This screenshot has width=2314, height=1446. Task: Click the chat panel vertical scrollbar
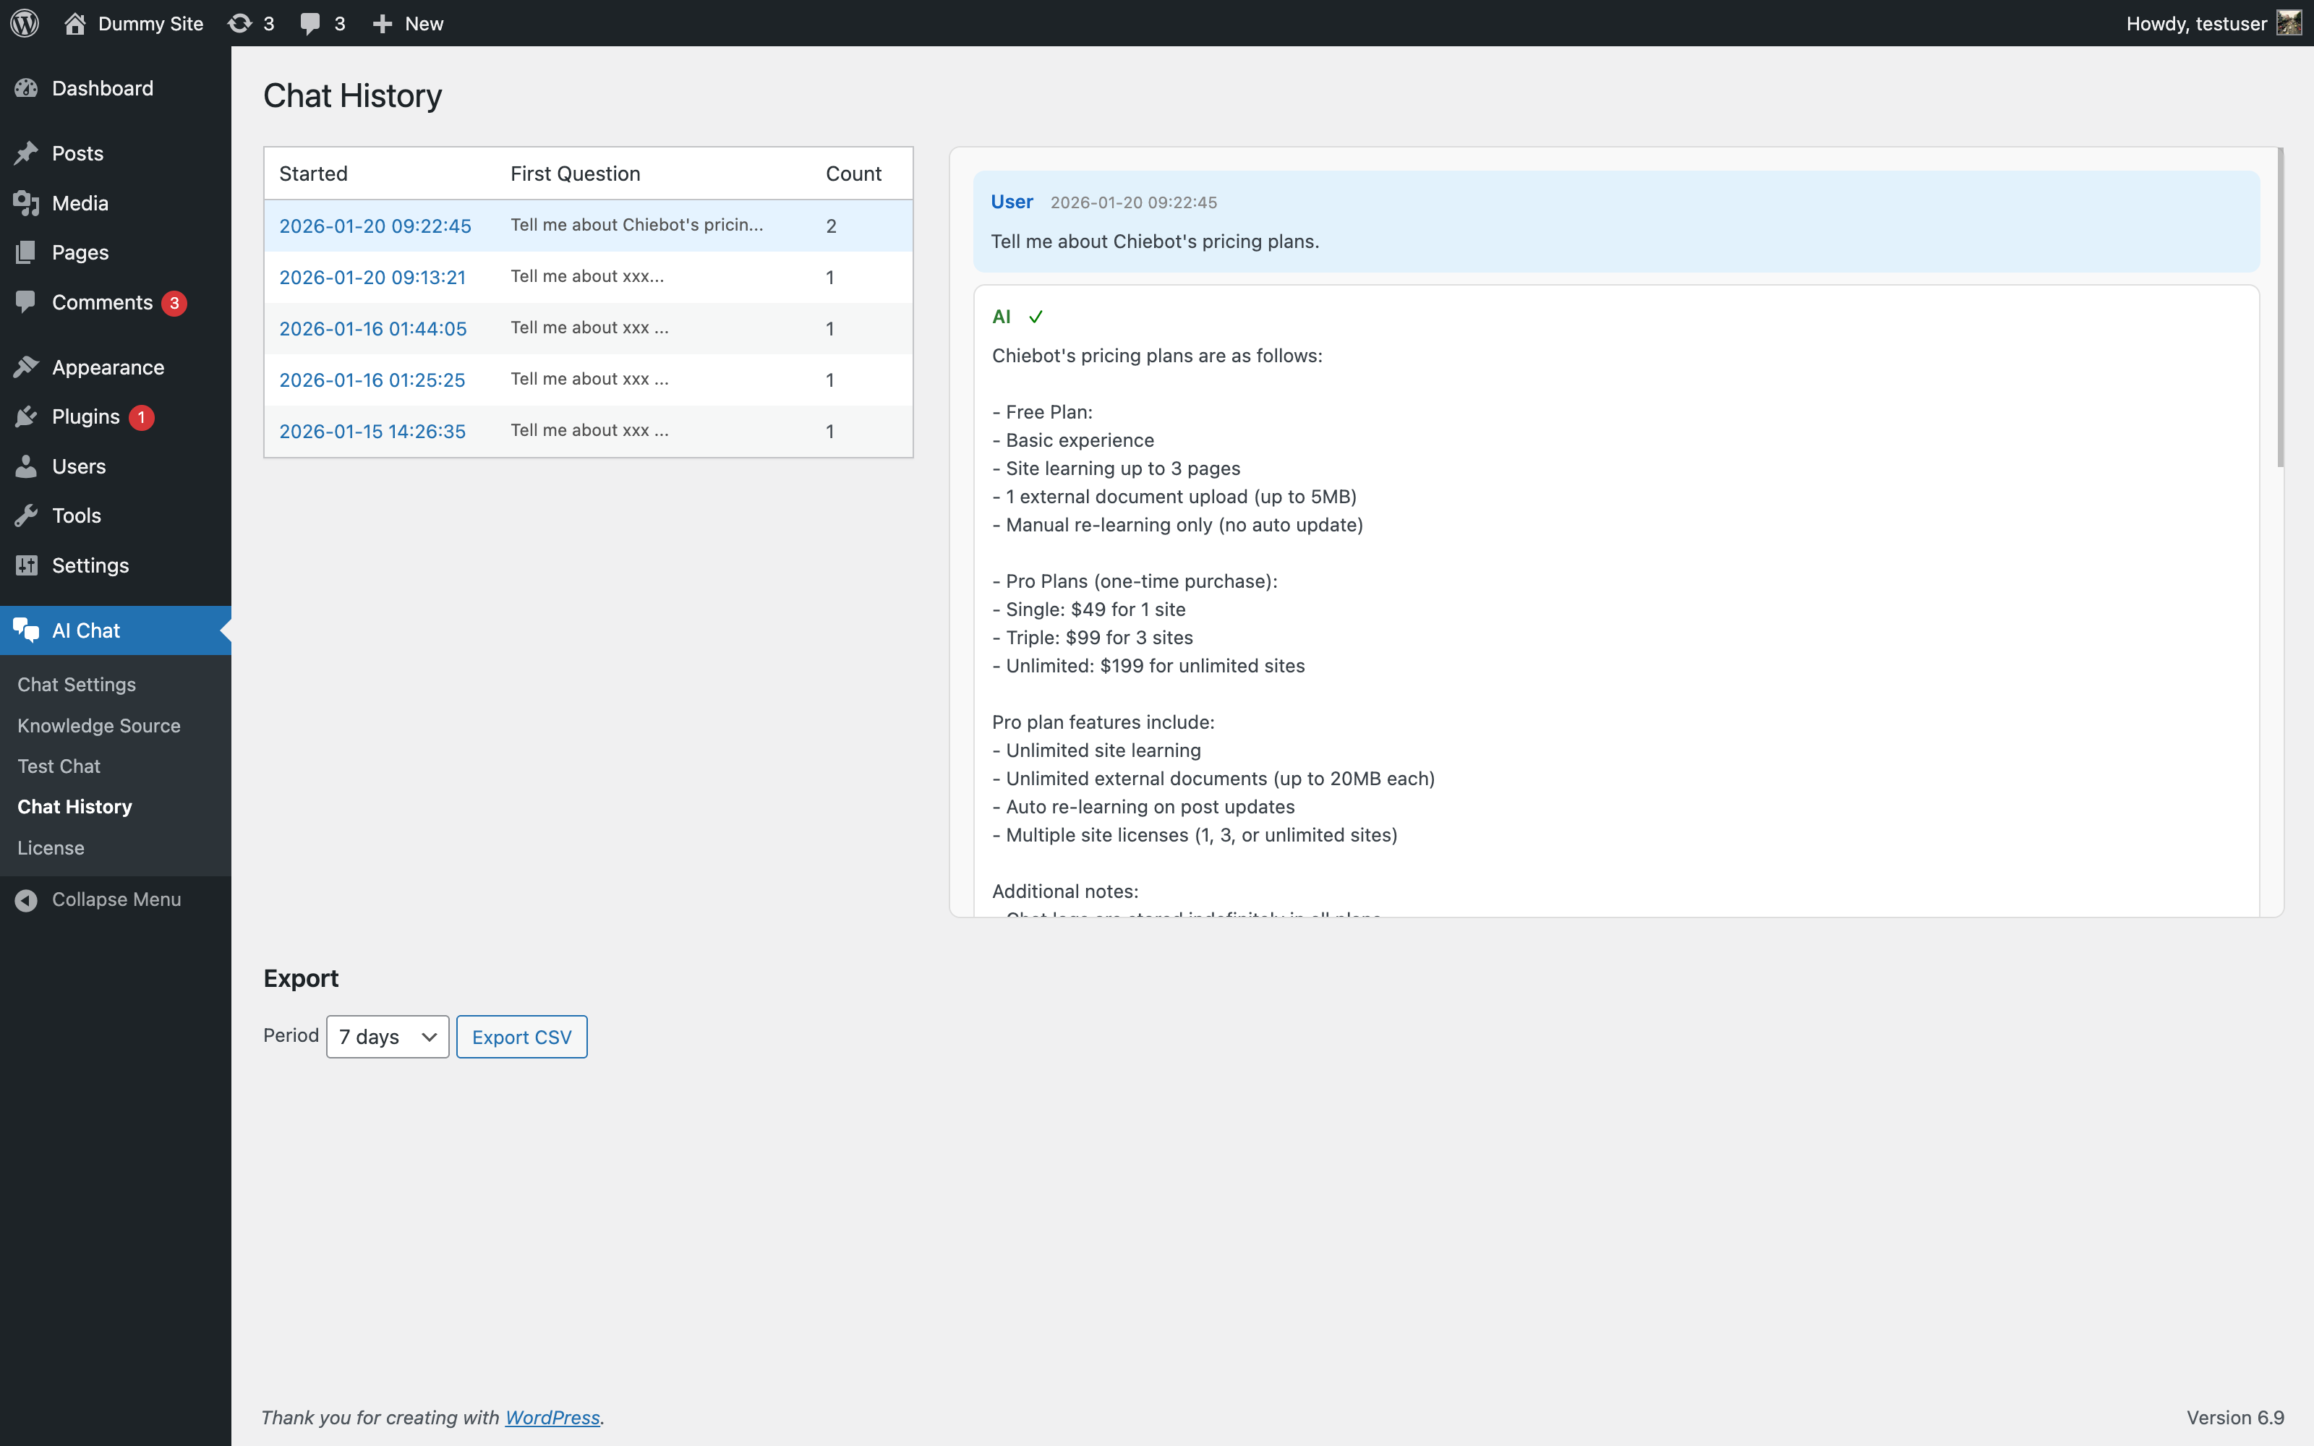(x=2279, y=306)
